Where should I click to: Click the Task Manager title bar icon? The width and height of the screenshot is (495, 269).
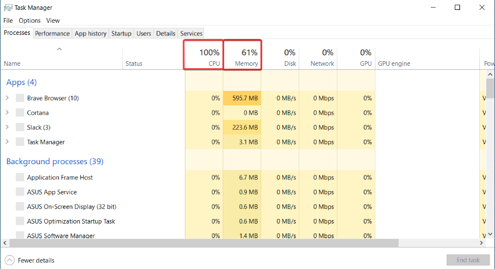(x=8, y=8)
